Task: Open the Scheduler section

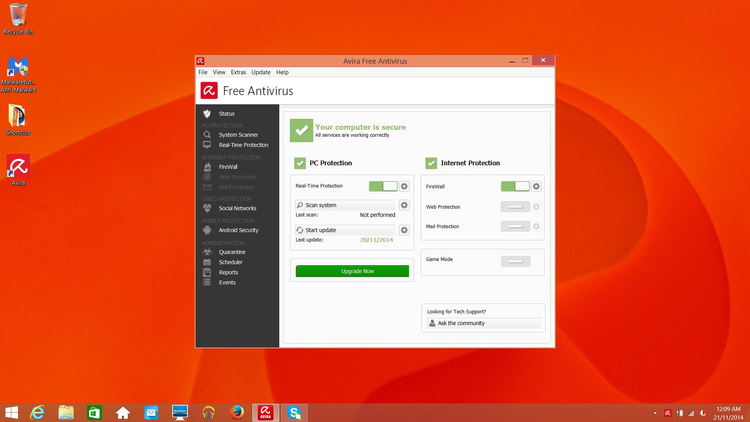Action: tap(231, 262)
